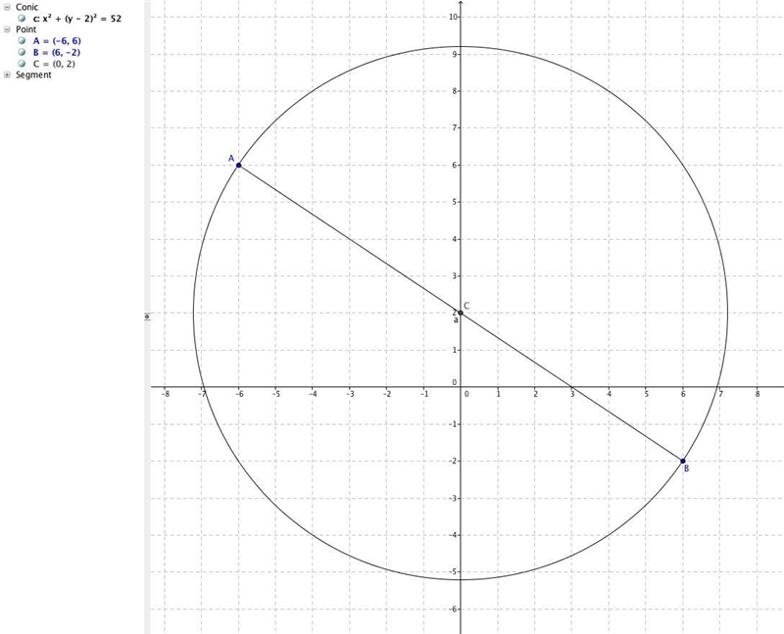Expand the Segment category

coord(7,75)
